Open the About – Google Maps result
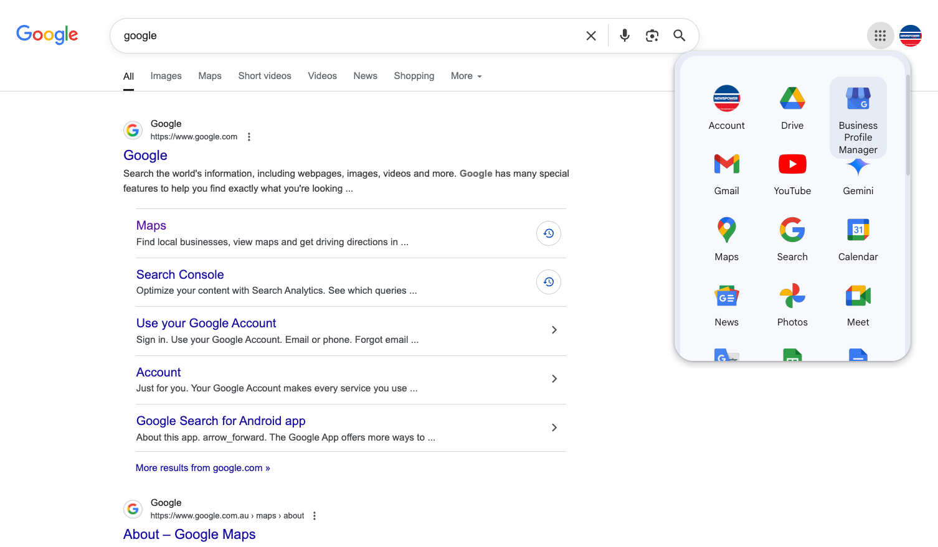The height and width of the screenshot is (547, 938). coord(189,535)
